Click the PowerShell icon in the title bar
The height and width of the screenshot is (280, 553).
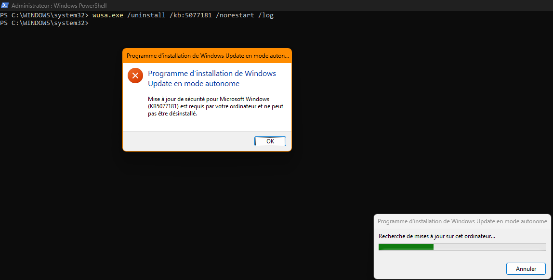(5, 5)
